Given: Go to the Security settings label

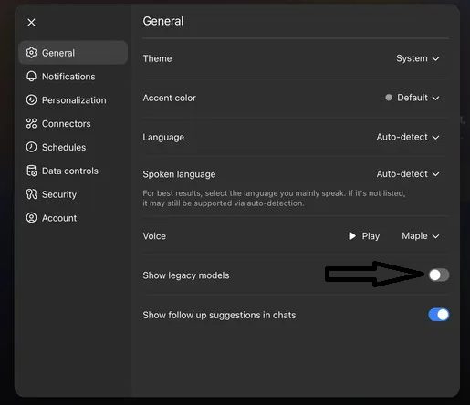Looking at the screenshot, I should [59, 194].
